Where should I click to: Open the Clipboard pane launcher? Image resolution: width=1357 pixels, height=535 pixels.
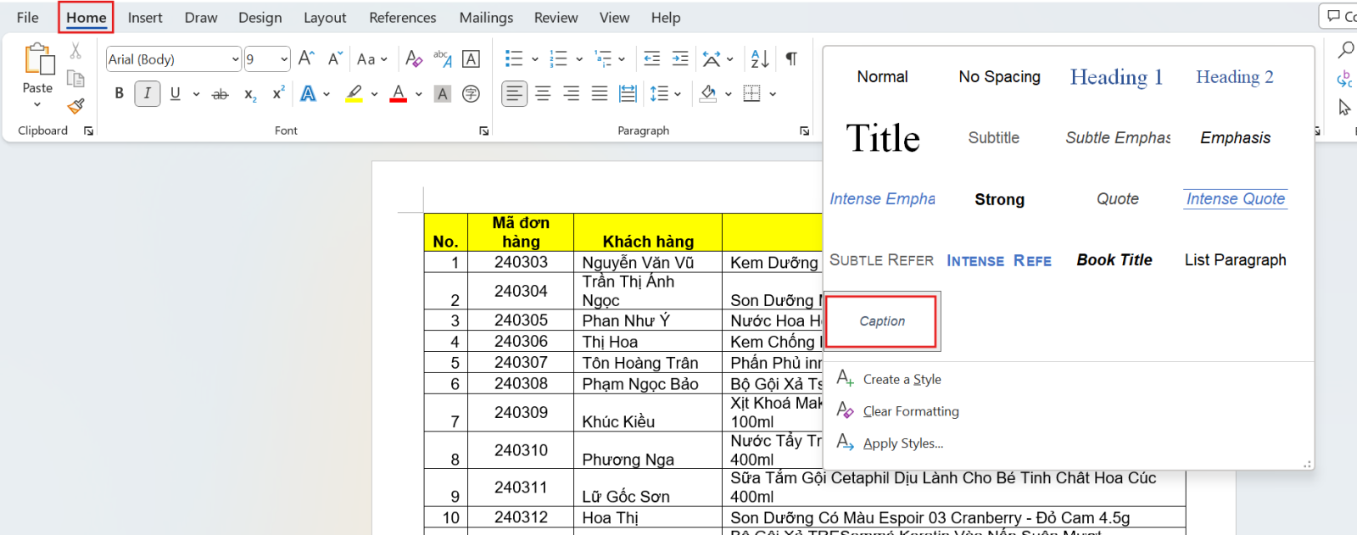tap(88, 131)
